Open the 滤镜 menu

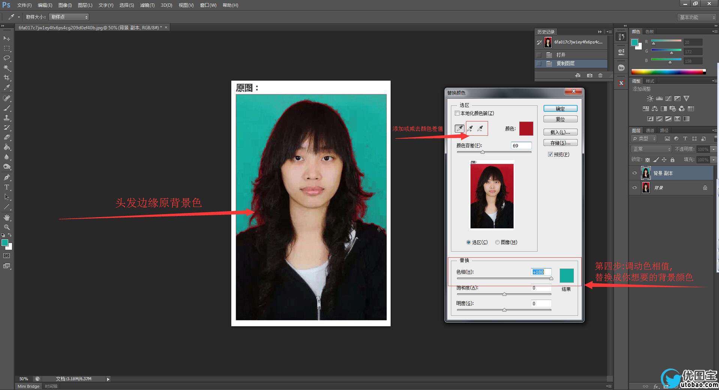pos(147,5)
